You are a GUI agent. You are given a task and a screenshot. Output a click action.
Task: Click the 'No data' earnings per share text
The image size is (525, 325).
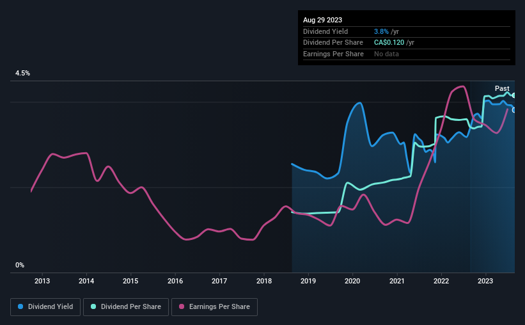(x=386, y=54)
